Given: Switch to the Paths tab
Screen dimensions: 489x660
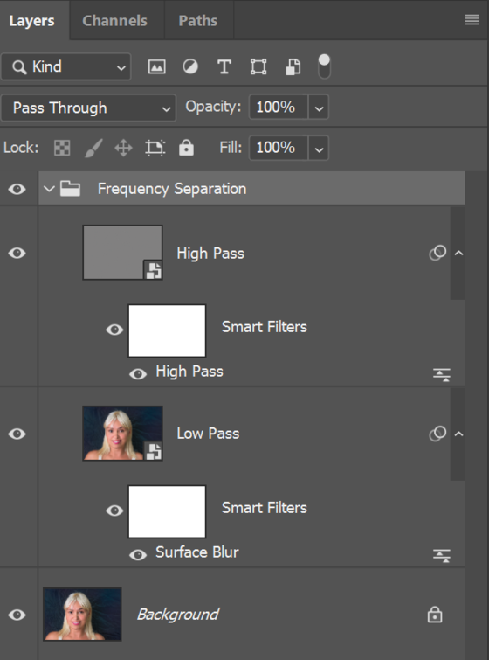Looking at the screenshot, I should pos(198,21).
